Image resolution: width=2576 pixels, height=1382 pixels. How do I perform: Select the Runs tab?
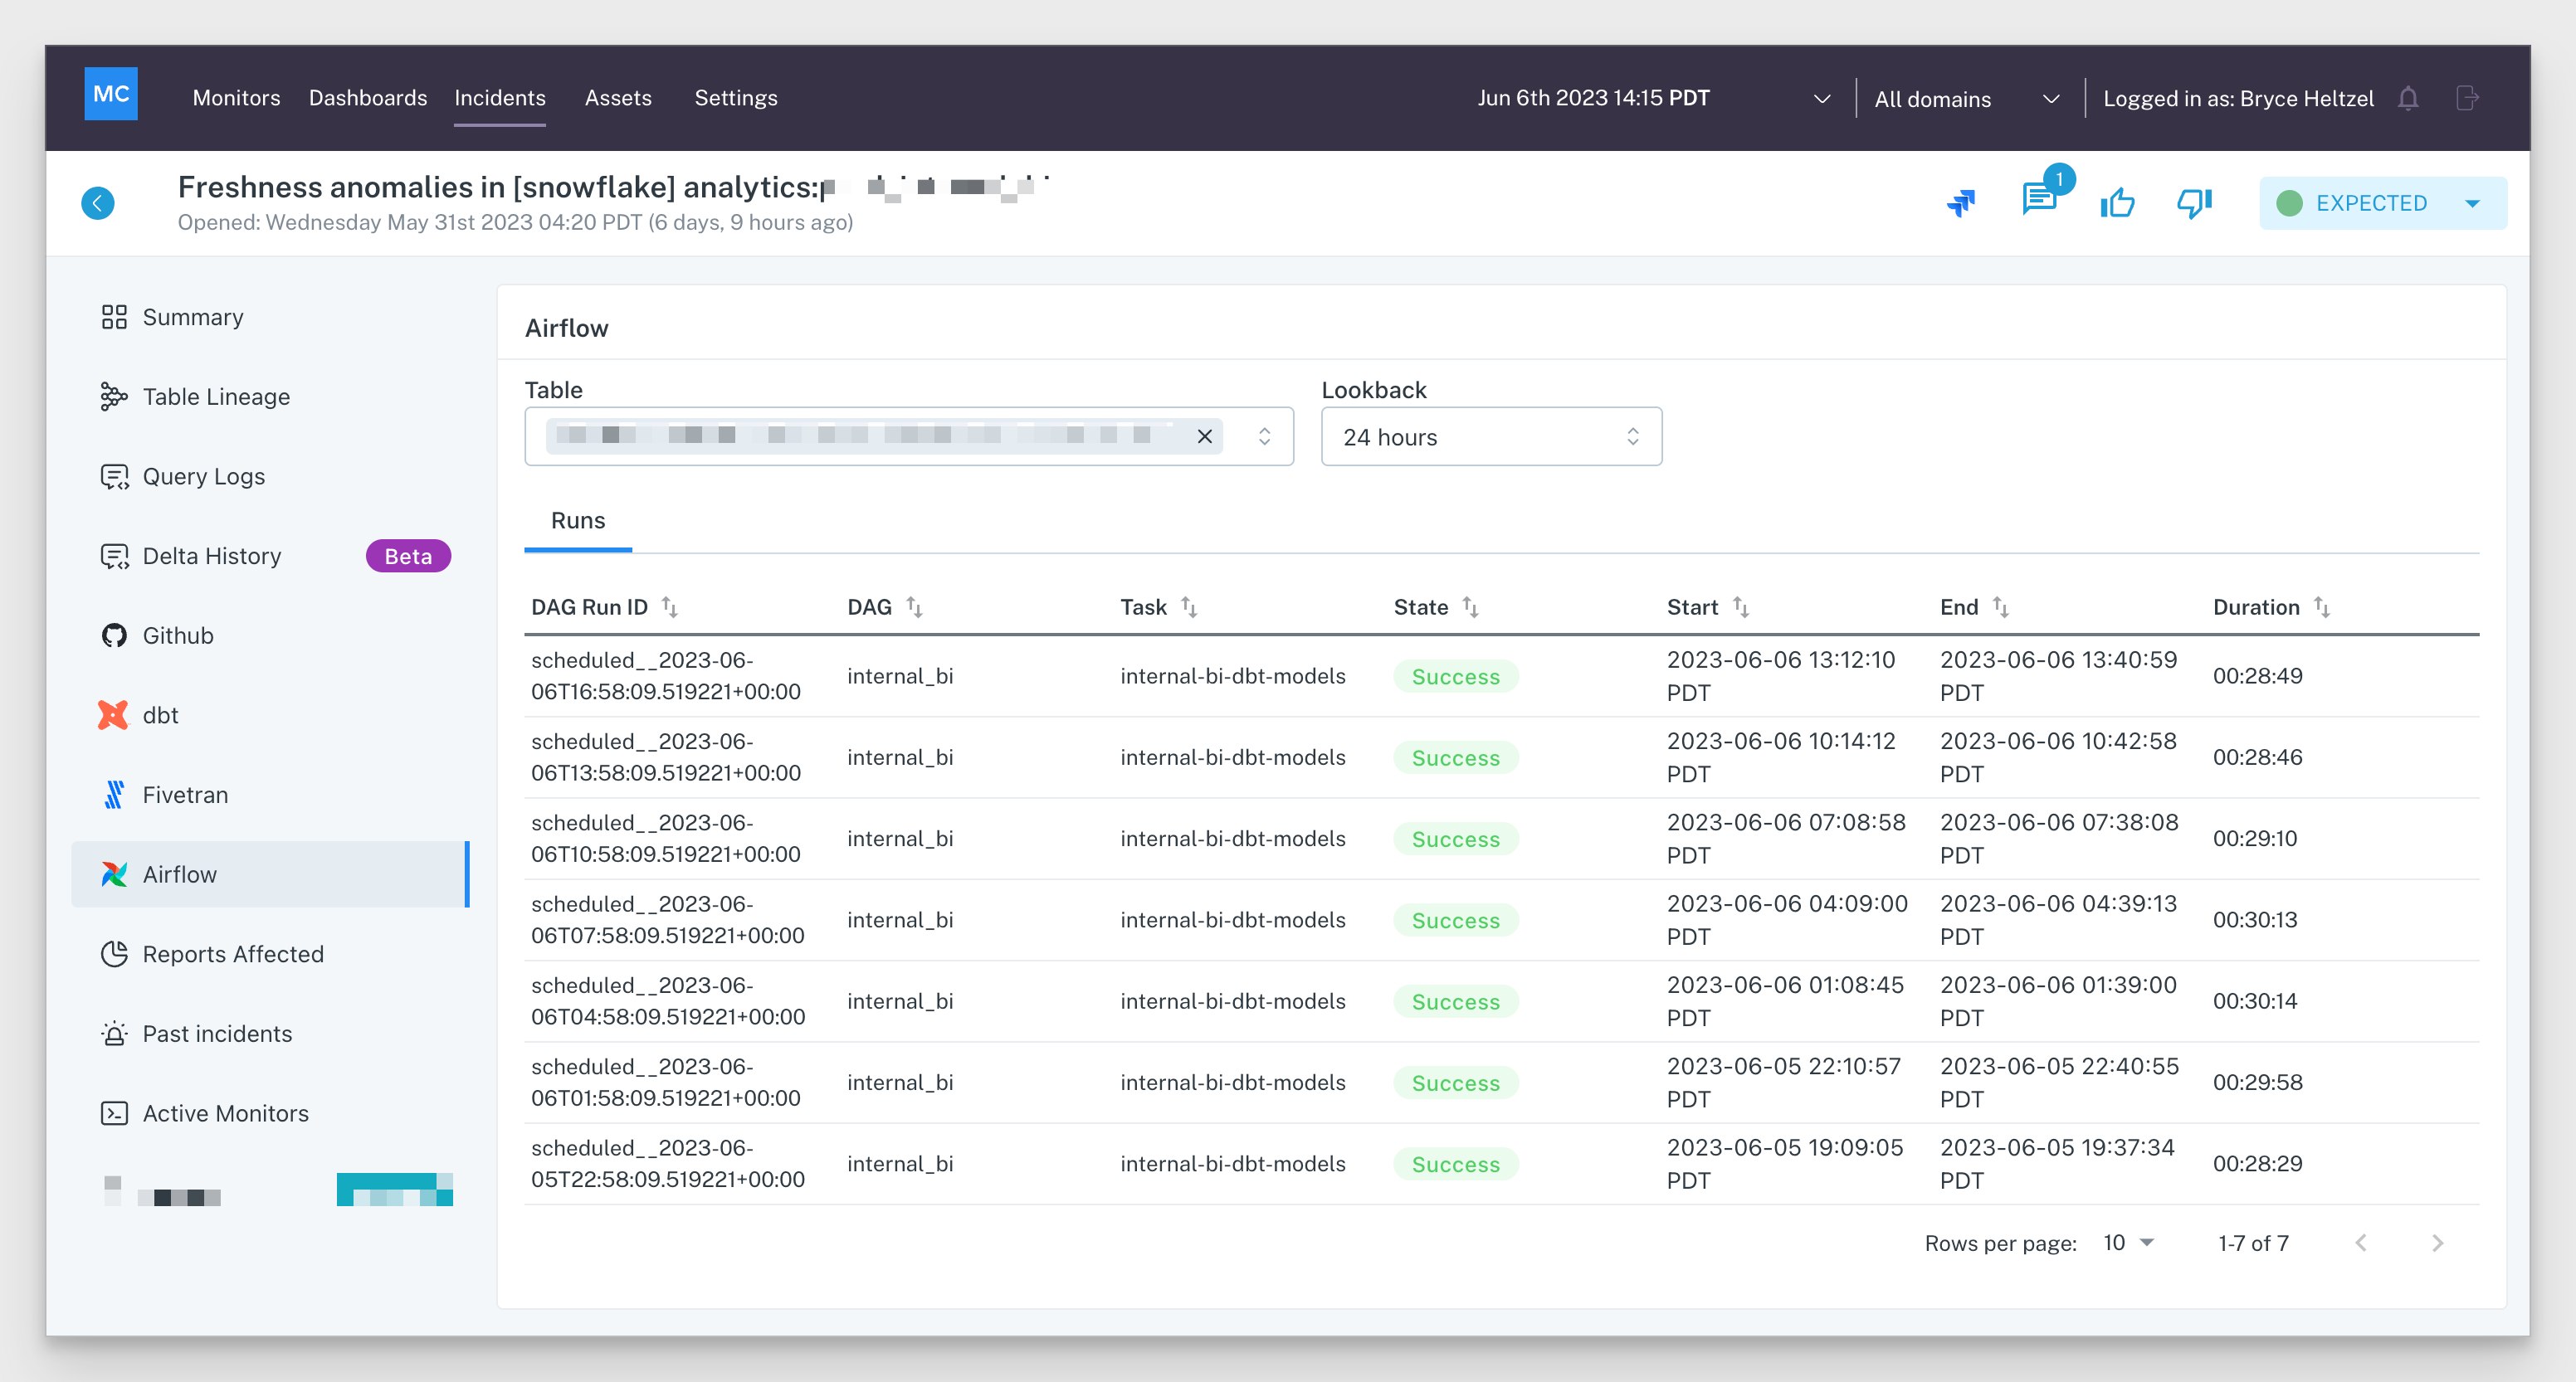tap(578, 521)
